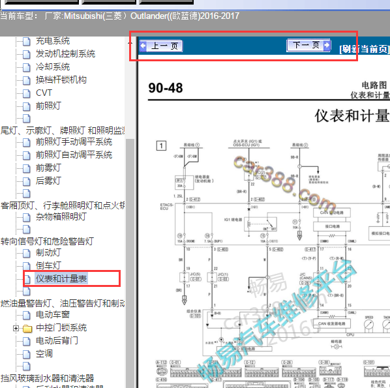
Task: Click document icon beside CVT
Action: 27,93
